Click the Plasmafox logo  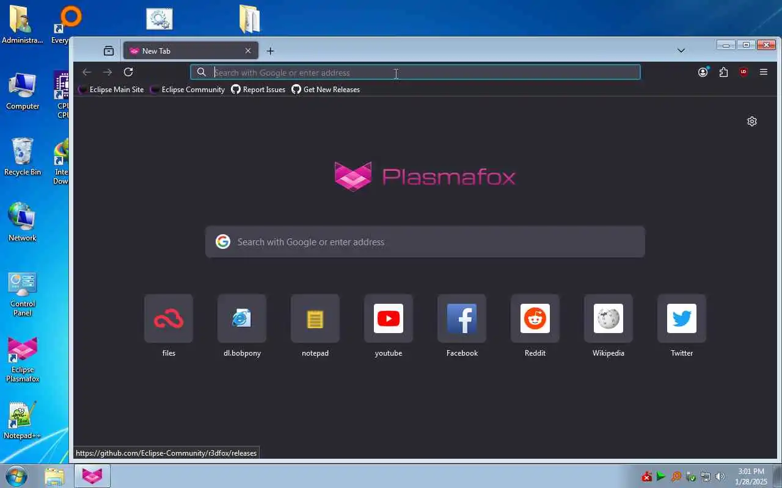click(x=425, y=176)
